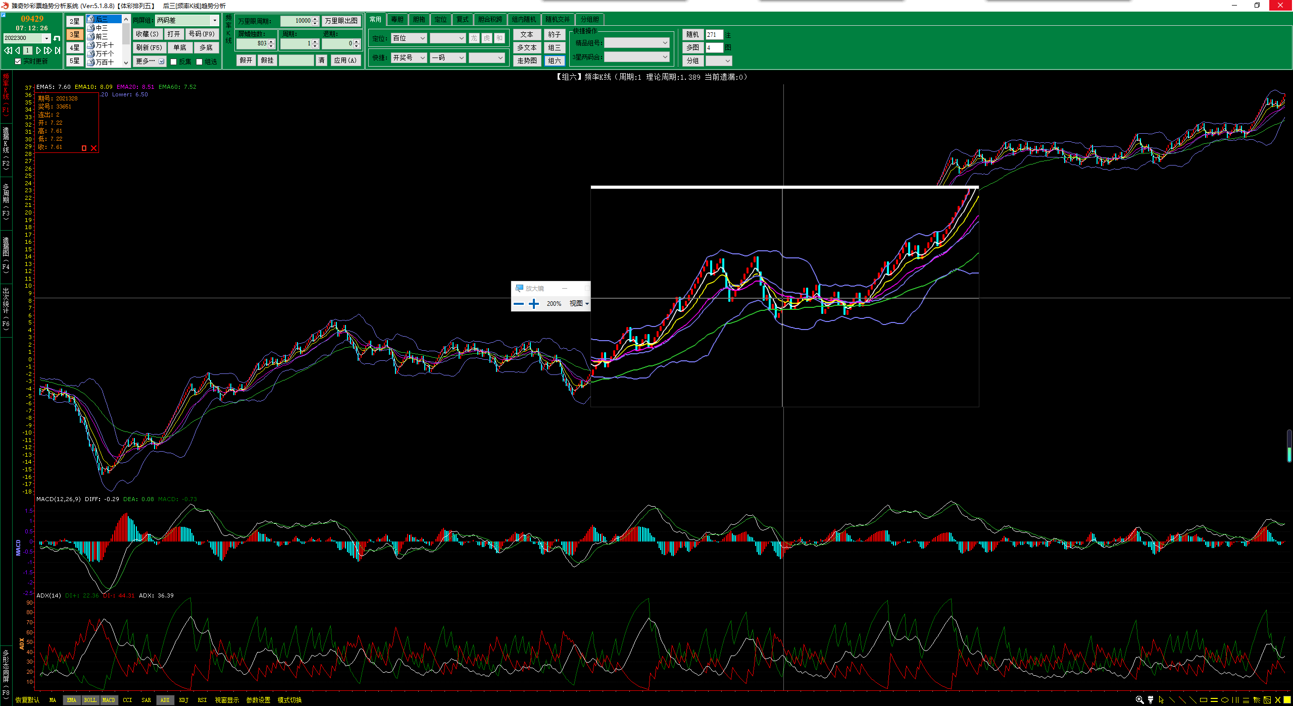This screenshot has height=706, width=1293.
Task: Open the period number 2022300 dropdown
Action: click(47, 38)
